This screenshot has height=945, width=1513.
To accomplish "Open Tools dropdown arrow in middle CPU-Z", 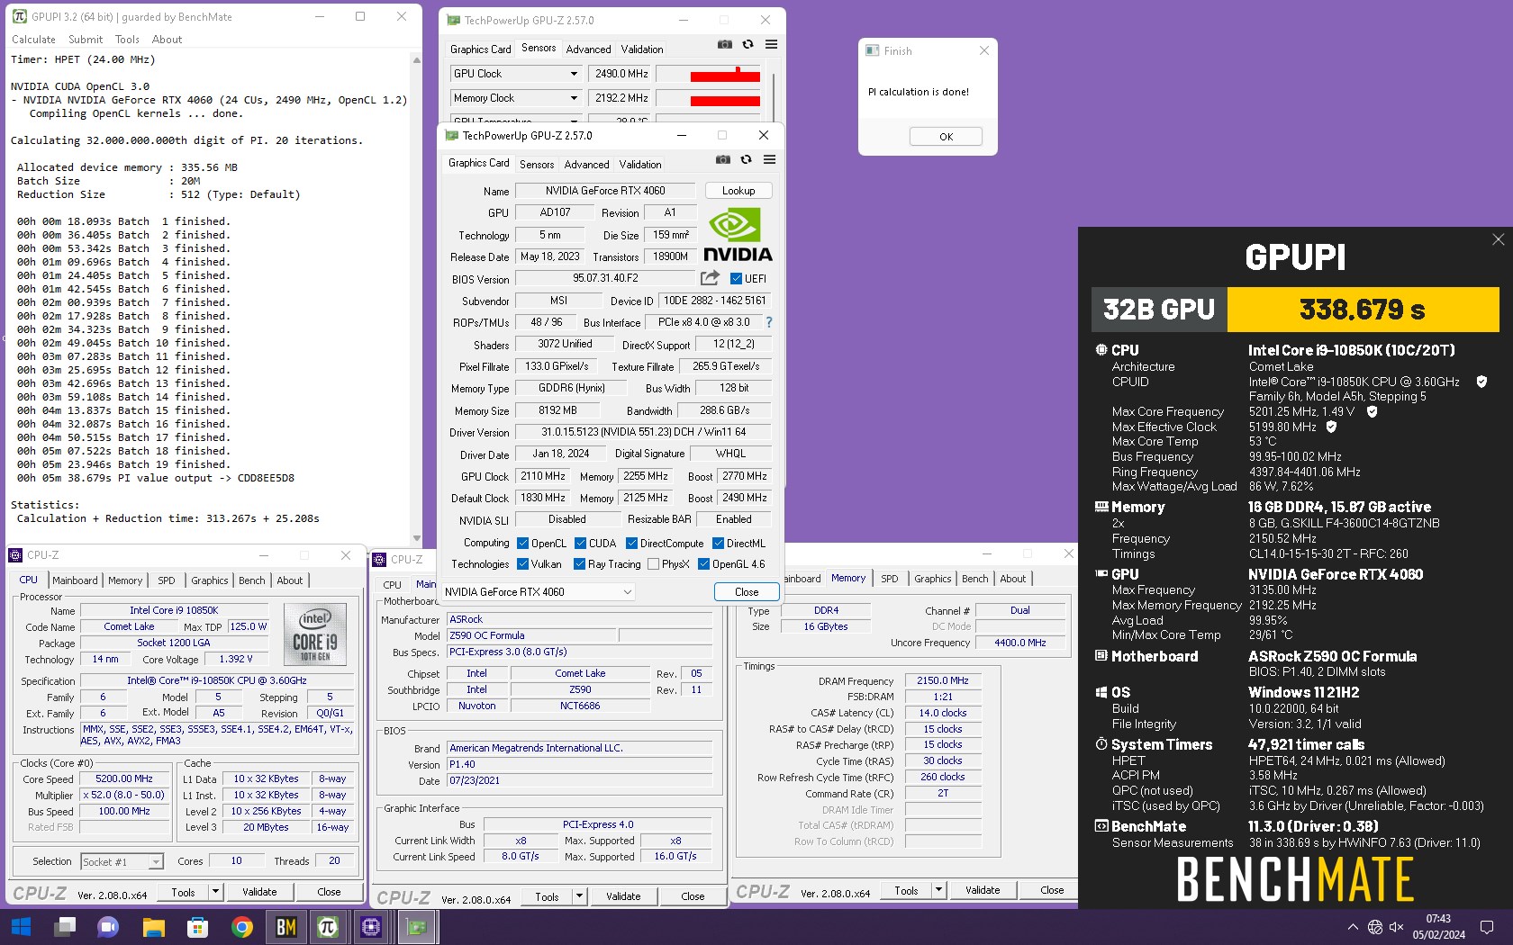I will tap(579, 896).
